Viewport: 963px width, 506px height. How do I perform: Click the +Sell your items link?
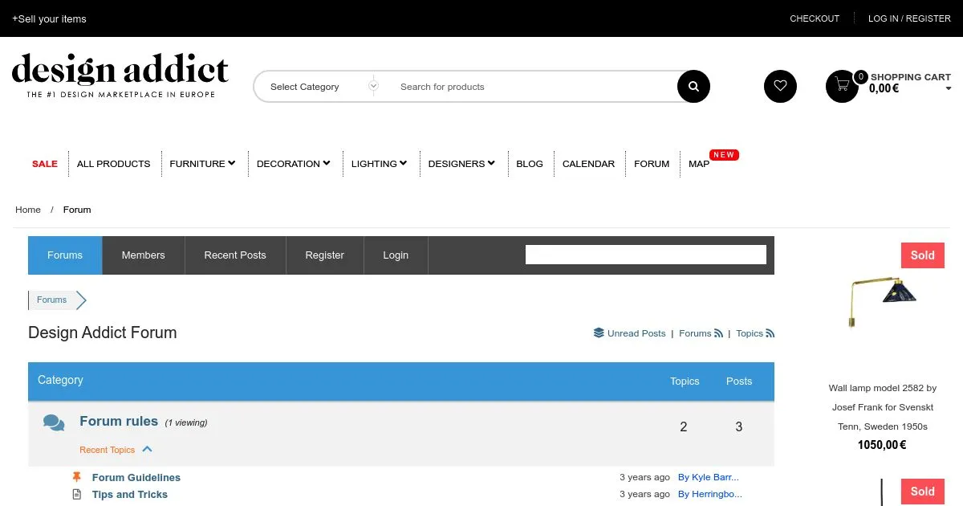click(x=49, y=18)
